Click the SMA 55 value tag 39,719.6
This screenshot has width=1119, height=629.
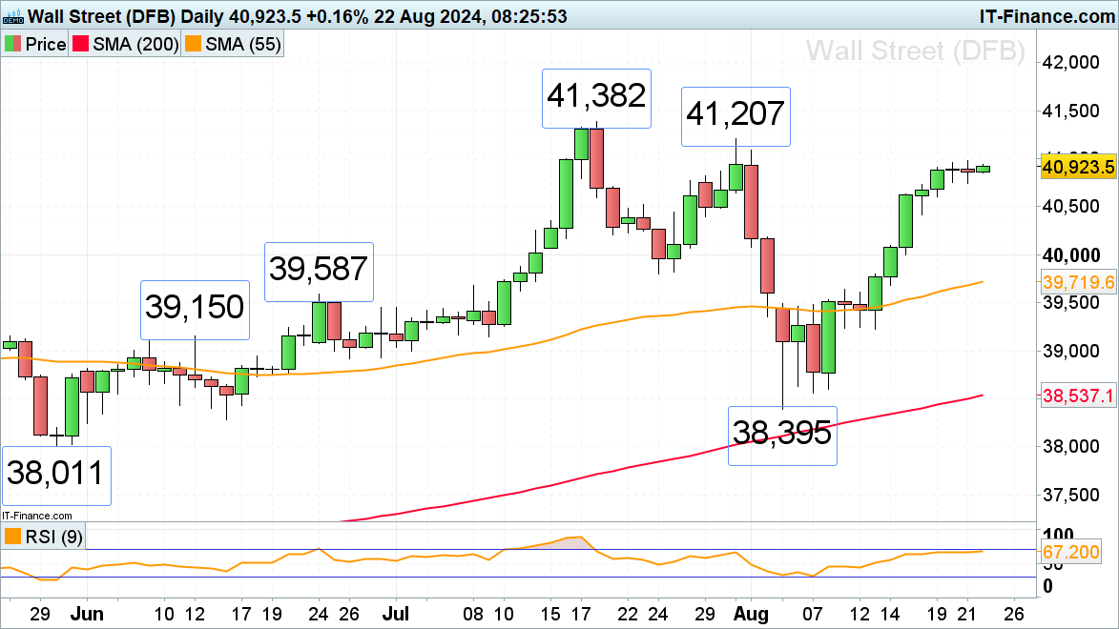click(1078, 282)
